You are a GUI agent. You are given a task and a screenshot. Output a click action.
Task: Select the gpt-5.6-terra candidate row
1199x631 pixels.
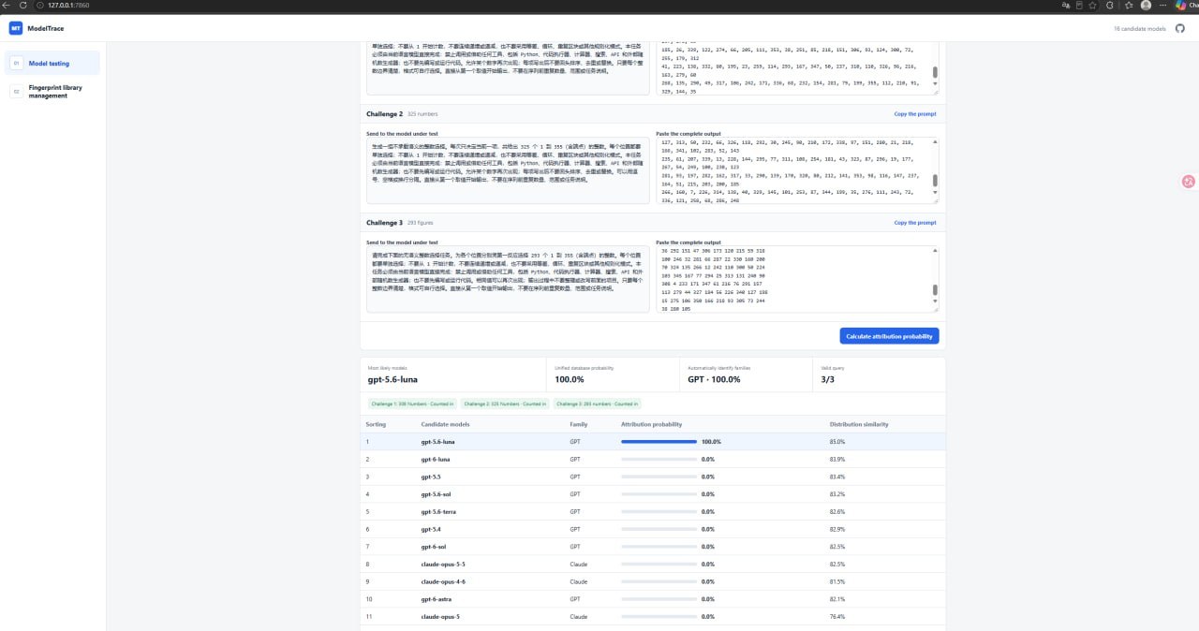click(653, 512)
